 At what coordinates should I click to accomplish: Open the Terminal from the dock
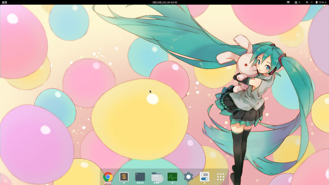pos(140,177)
